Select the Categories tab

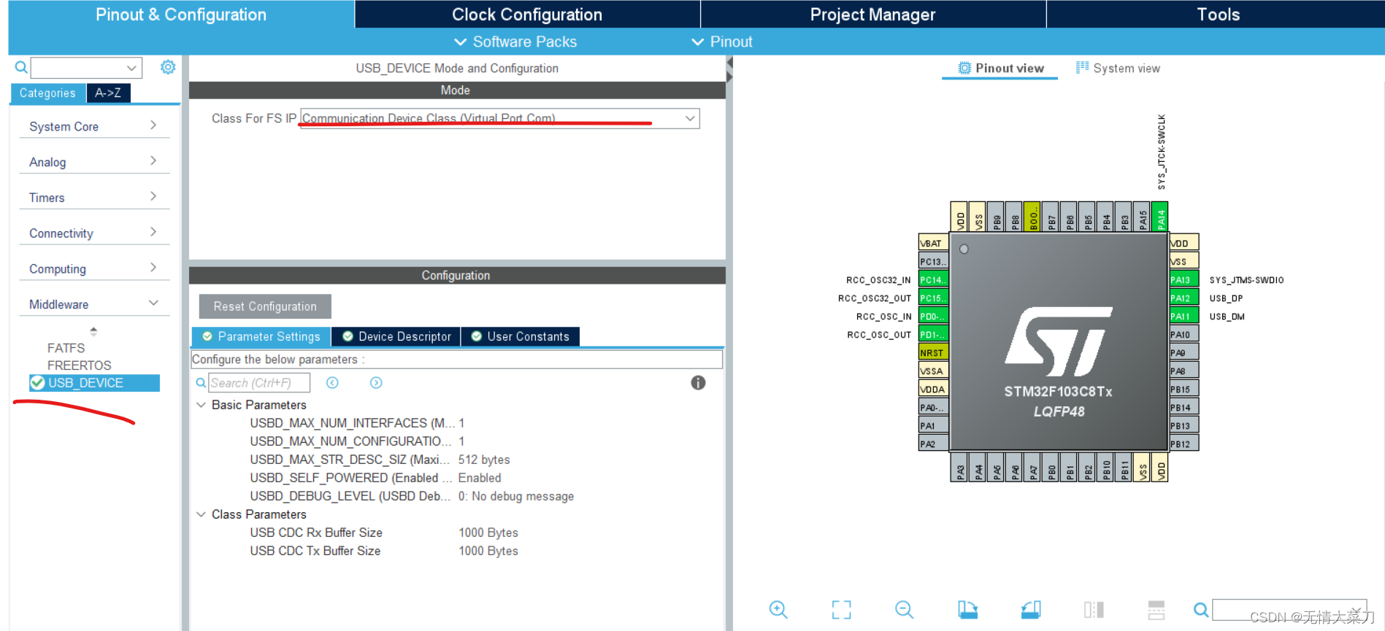(x=47, y=93)
